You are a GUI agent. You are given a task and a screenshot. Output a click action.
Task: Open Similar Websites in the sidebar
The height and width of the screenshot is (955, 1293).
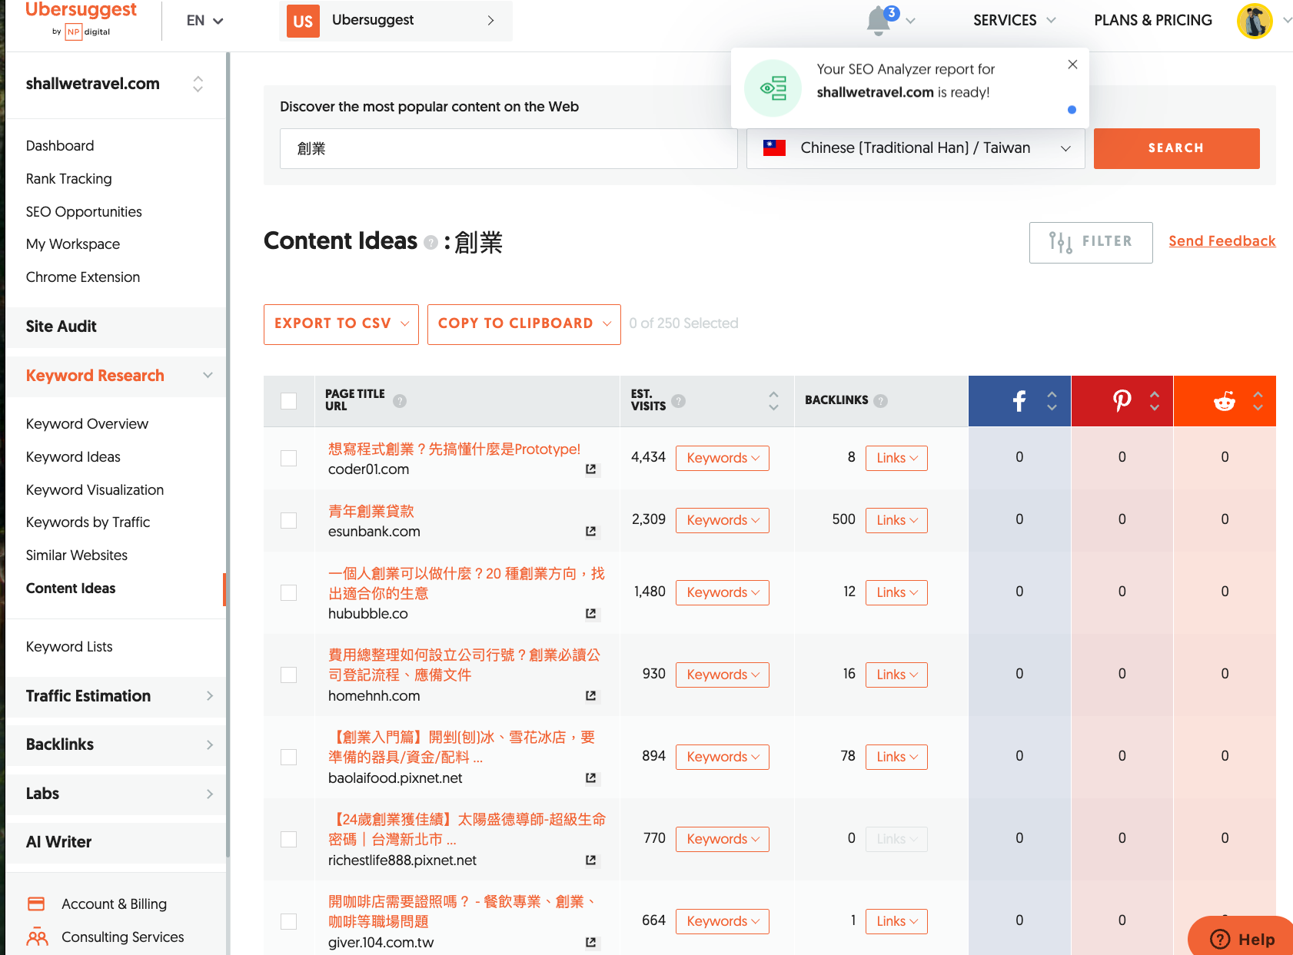[x=77, y=555]
